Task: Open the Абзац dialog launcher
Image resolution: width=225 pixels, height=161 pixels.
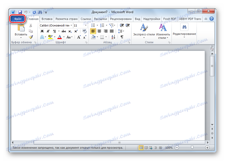Action: point(129,42)
